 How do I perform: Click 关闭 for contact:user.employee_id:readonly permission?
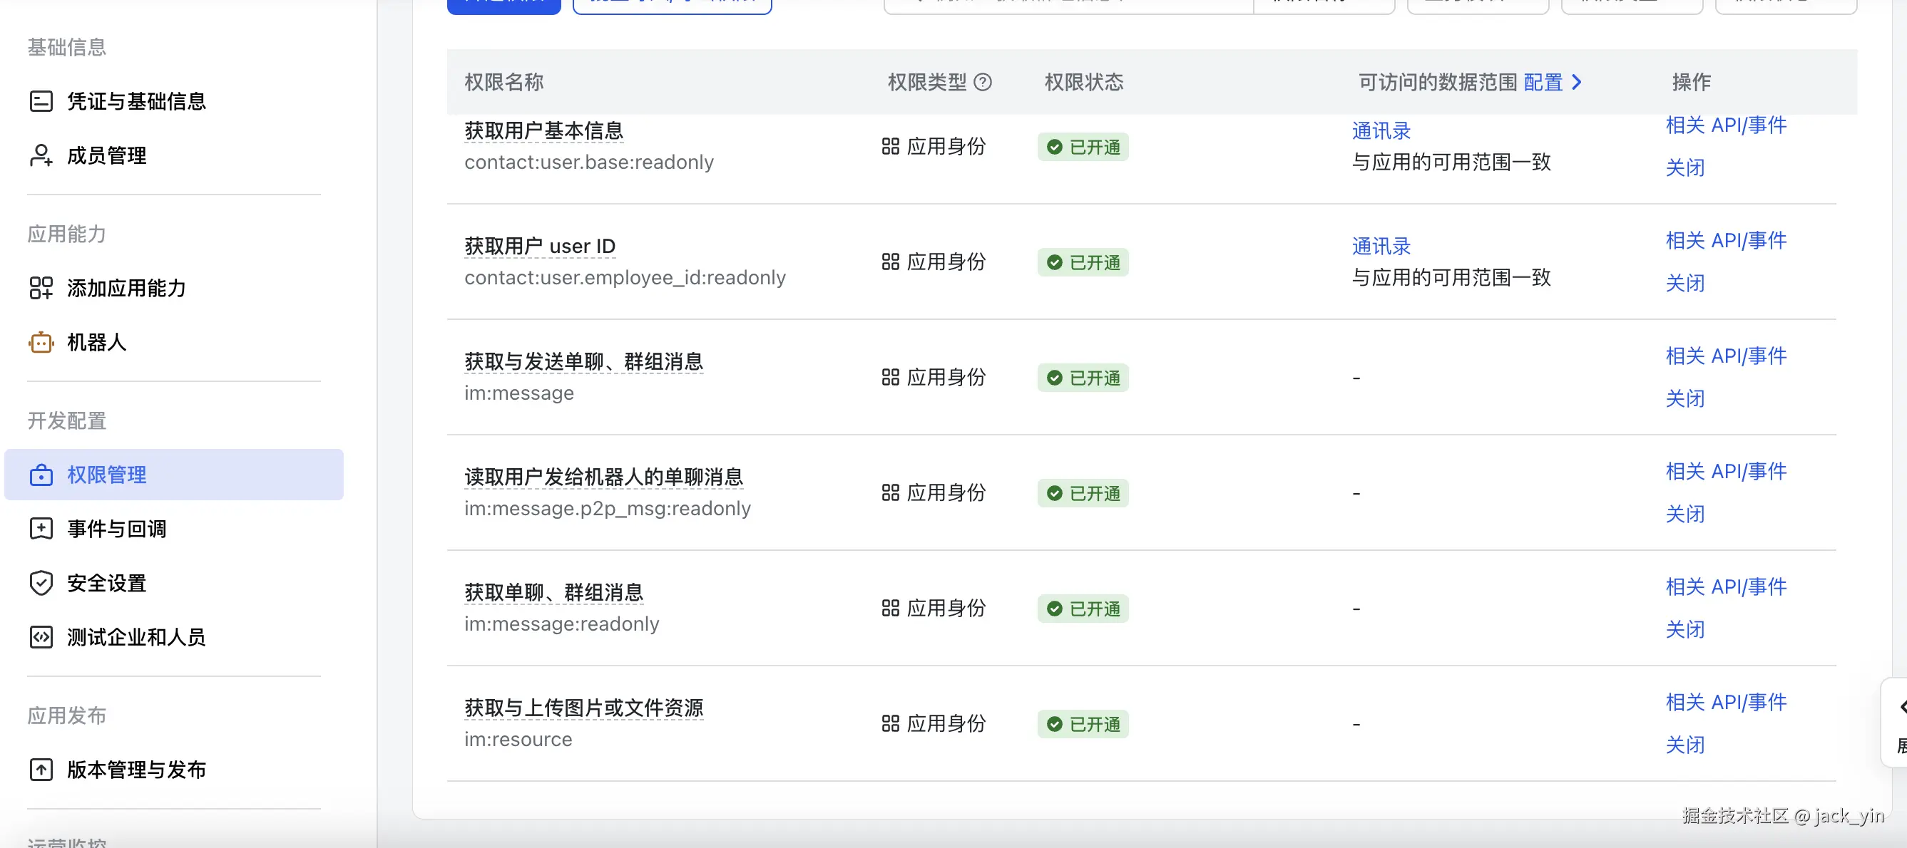[x=1684, y=284]
